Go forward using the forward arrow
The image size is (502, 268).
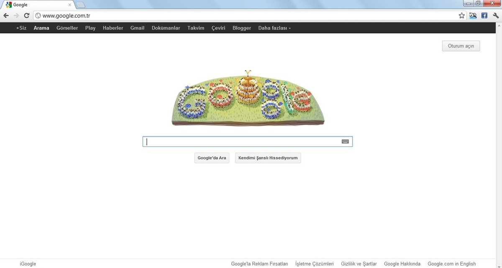16,15
